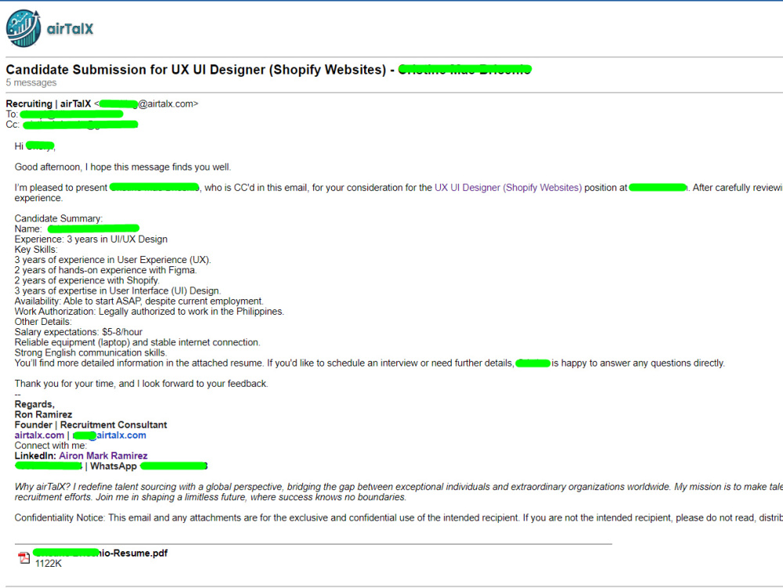Click the '5 messages' count text
783x588 pixels.
[x=31, y=83]
